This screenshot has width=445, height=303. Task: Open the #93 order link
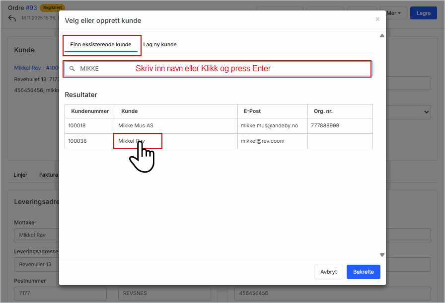31,8
